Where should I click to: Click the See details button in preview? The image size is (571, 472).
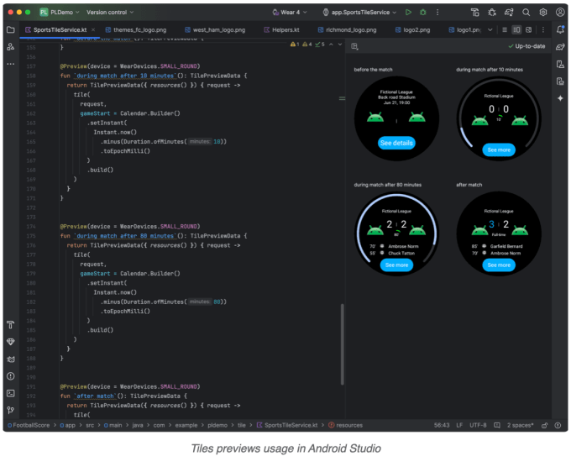point(396,143)
